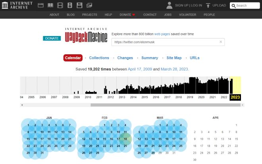Focus the top Search box
This screenshot has width=262, height=164.
tap(245, 6)
